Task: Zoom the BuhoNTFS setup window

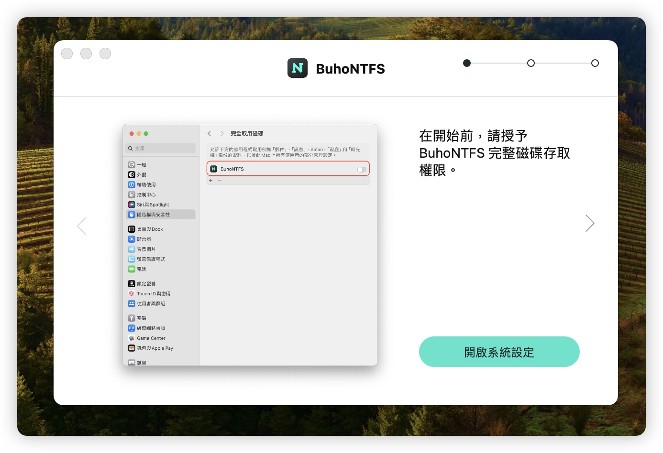Action: 105,54
